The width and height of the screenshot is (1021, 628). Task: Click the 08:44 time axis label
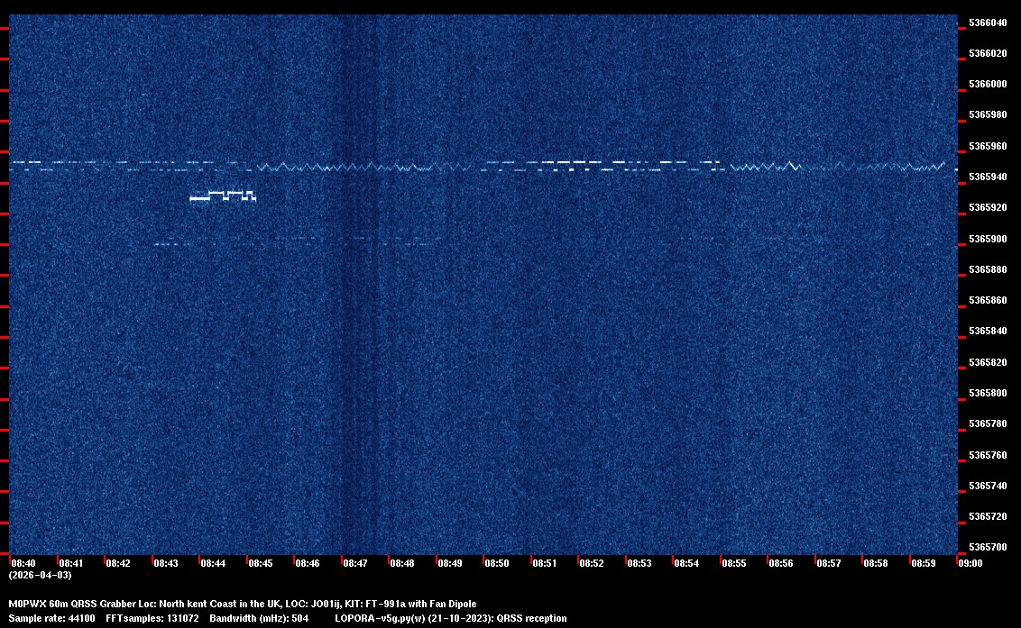click(213, 563)
